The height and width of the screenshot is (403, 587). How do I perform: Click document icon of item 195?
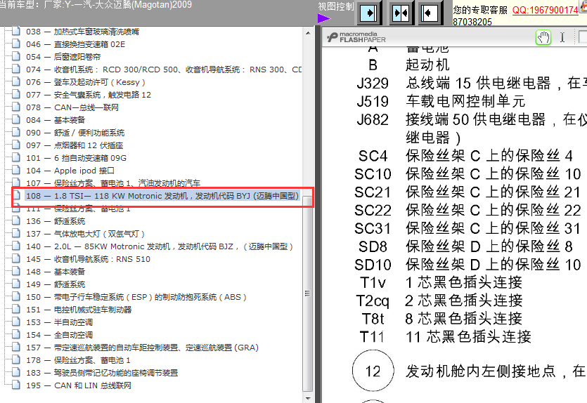click(15, 385)
